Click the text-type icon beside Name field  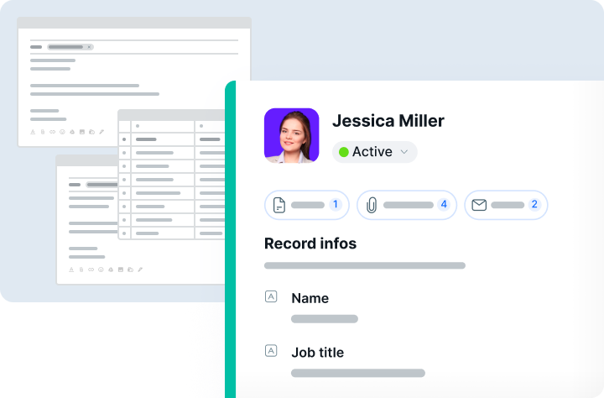click(x=271, y=296)
